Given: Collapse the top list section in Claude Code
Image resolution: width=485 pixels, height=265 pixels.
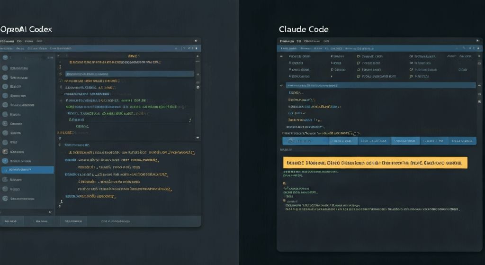Looking at the screenshot, I should (x=281, y=56).
